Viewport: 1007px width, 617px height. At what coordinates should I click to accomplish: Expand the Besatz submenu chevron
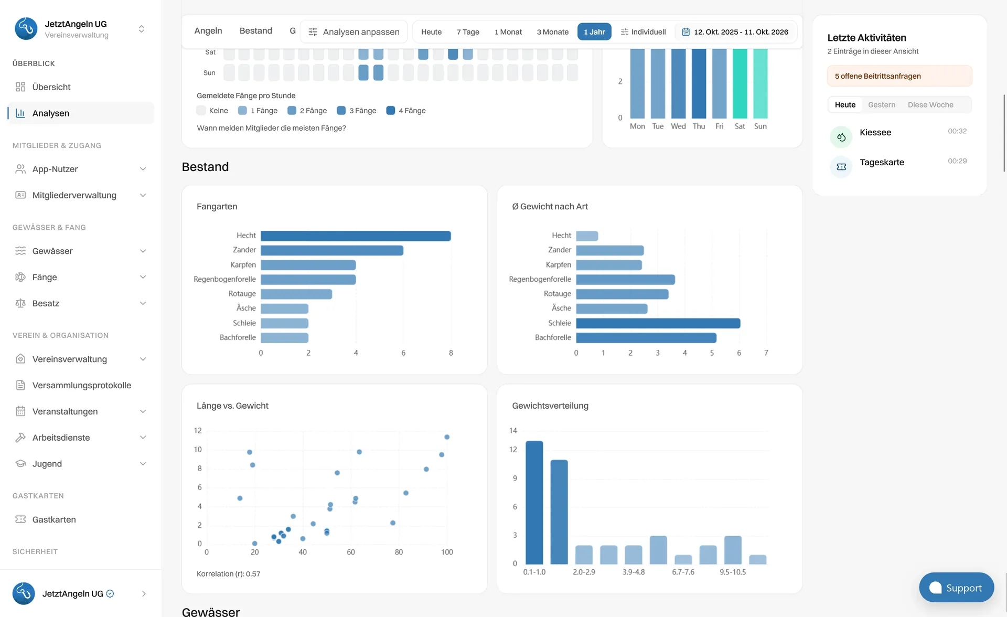(143, 303)
